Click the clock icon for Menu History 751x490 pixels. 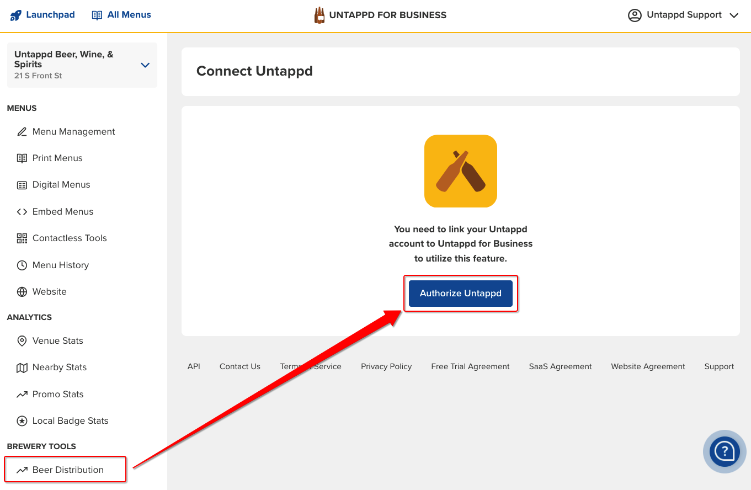22,265
